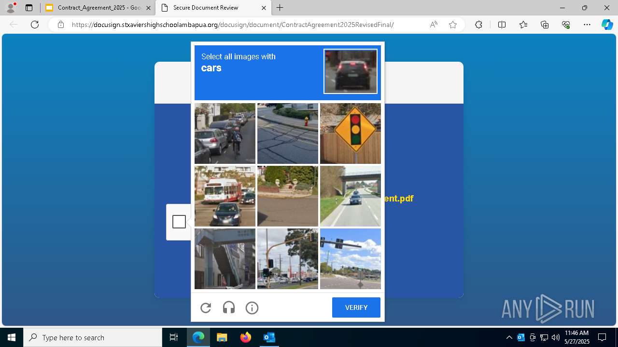This screenshot has height=347, width=618.
Task: Refresh the current page
Action: tap(35, 25)
